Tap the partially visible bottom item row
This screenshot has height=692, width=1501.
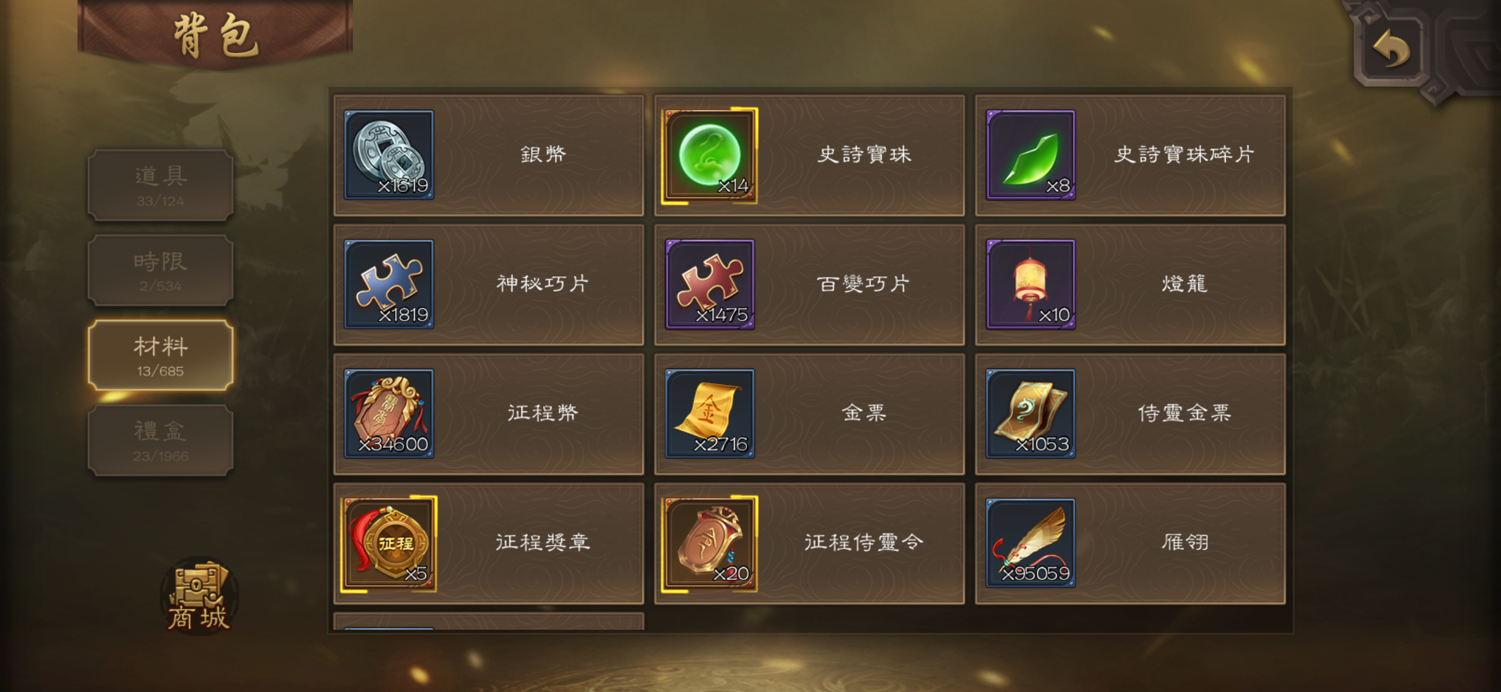point(489,621)
